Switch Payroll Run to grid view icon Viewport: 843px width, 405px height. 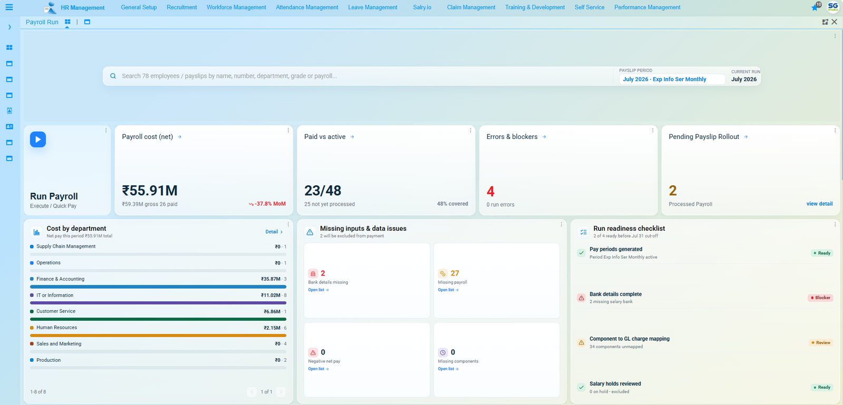coord(67,22)
